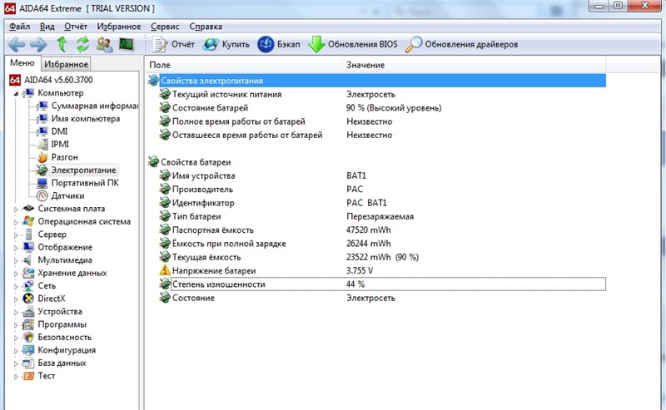The width and height of the screenshot is (666, 410).
Task: Expand the DirectX node
Action: click(16, 299)
